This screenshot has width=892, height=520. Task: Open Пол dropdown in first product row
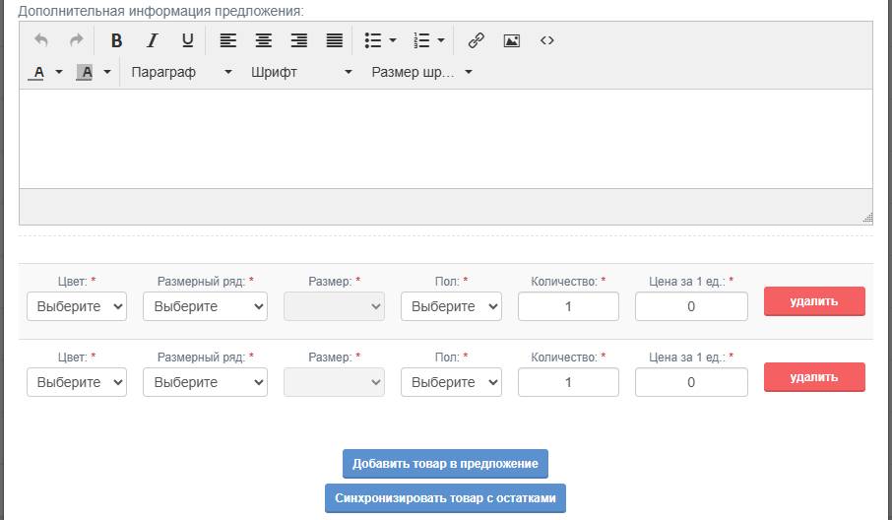click(451, 306)
